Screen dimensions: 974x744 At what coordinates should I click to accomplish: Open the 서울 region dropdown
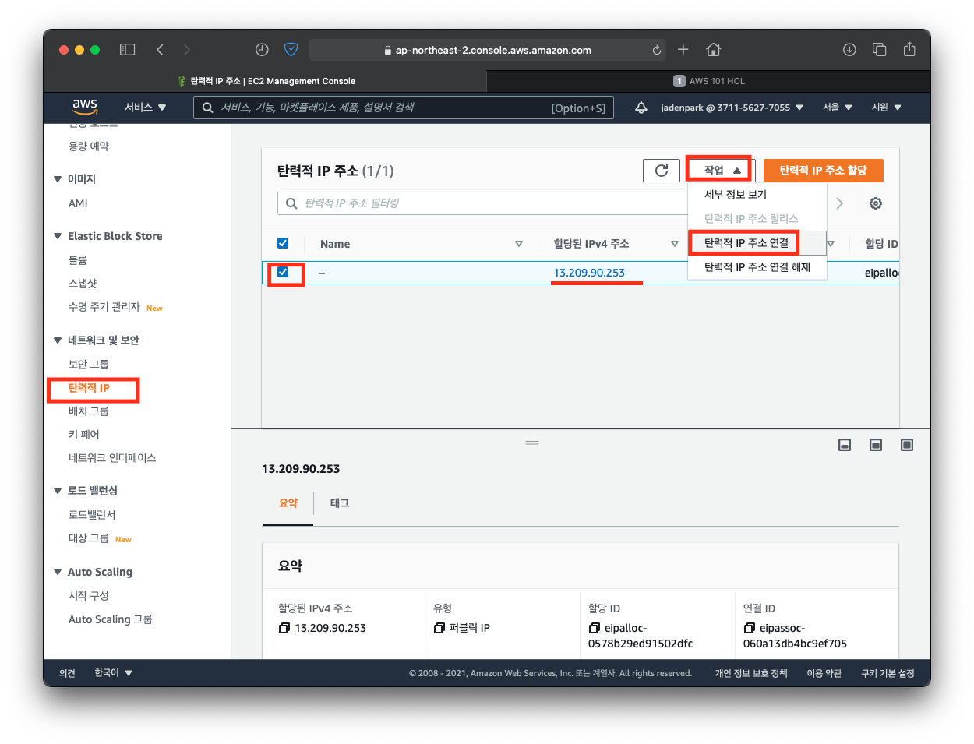(838, 108)
